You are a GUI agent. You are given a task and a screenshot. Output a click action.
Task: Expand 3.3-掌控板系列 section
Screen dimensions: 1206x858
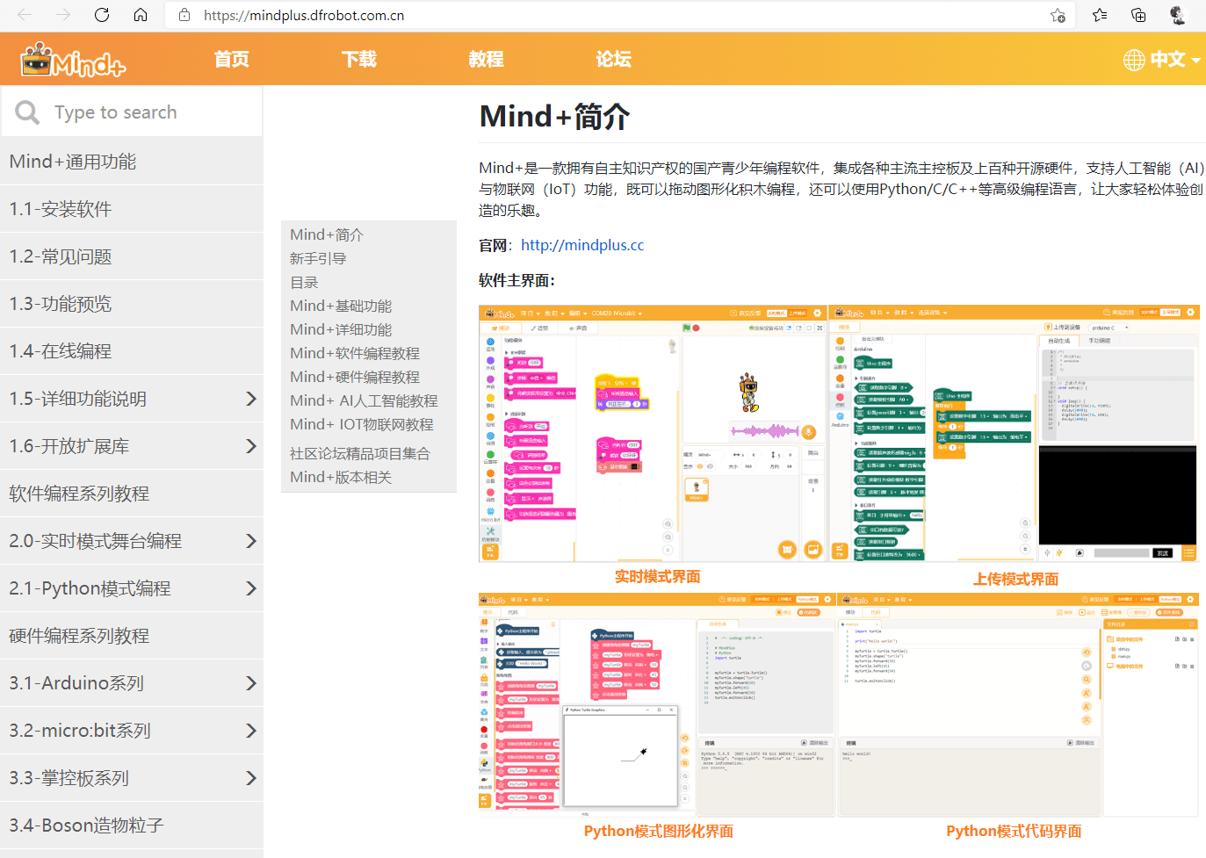[250, 778]
